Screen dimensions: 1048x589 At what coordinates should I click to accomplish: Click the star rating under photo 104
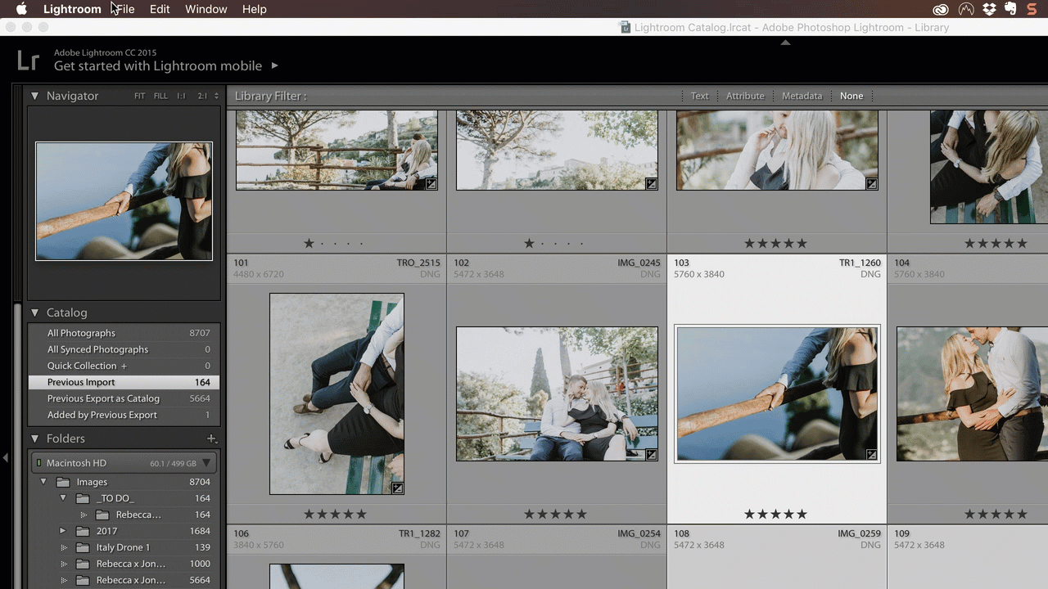pyautogui.click(x=996, y=515)
